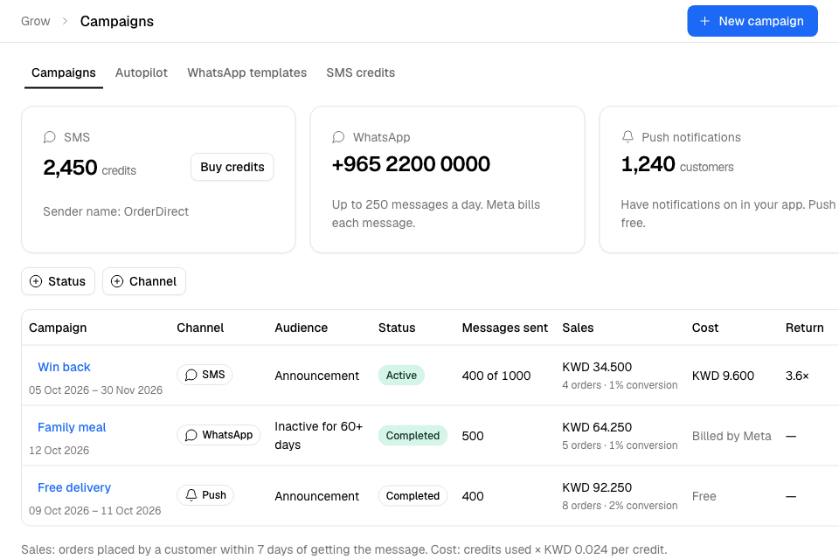Click the Push notifications bell icon
Image resolution: width=839 pixels, height=559 pixels.
628,137
